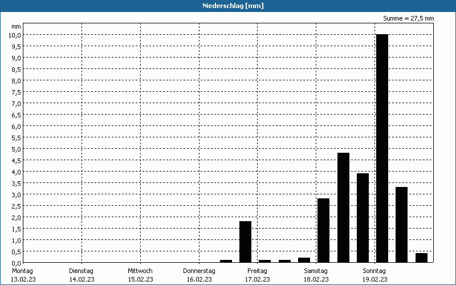This screenshot has width=456, height=285.
Task: Click the Samstag axis label
Action: (x=316, y=271)
